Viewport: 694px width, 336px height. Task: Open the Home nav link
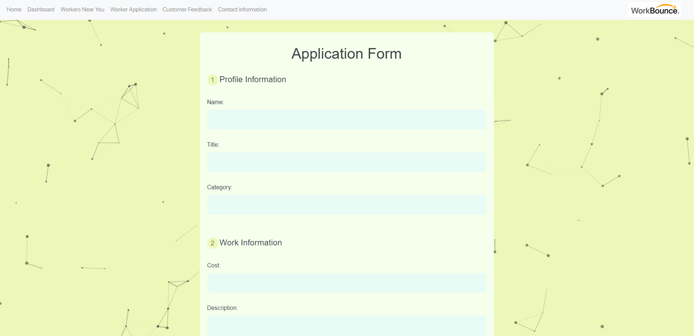[x=14, y=10]
